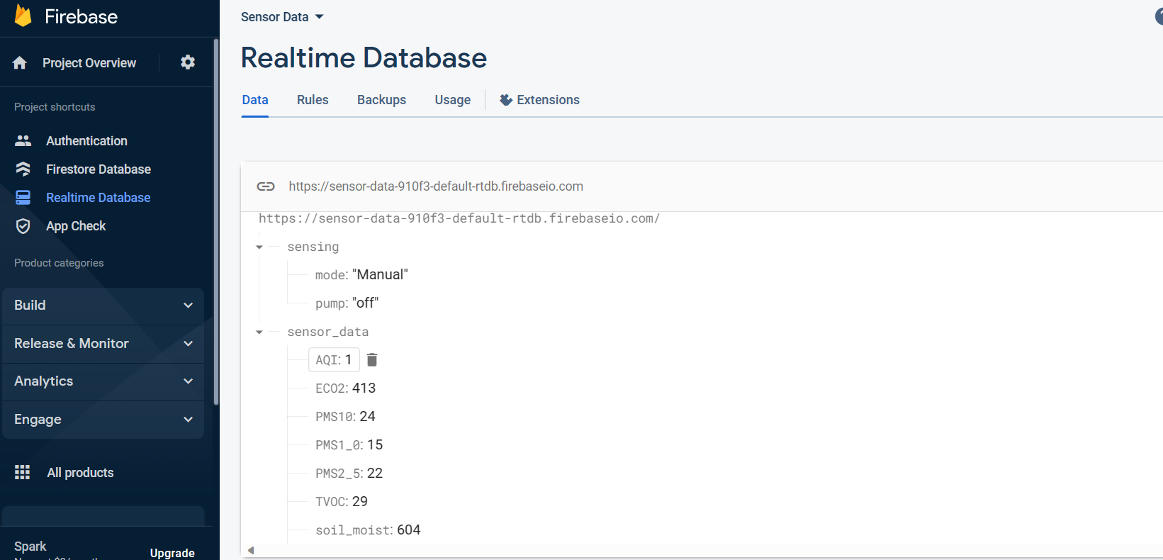Click the Authentication people icon
Image resolution: width=1163 pixels, height=560 pixels.
click(23, 141)
